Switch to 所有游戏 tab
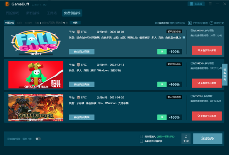 (33, 13)
